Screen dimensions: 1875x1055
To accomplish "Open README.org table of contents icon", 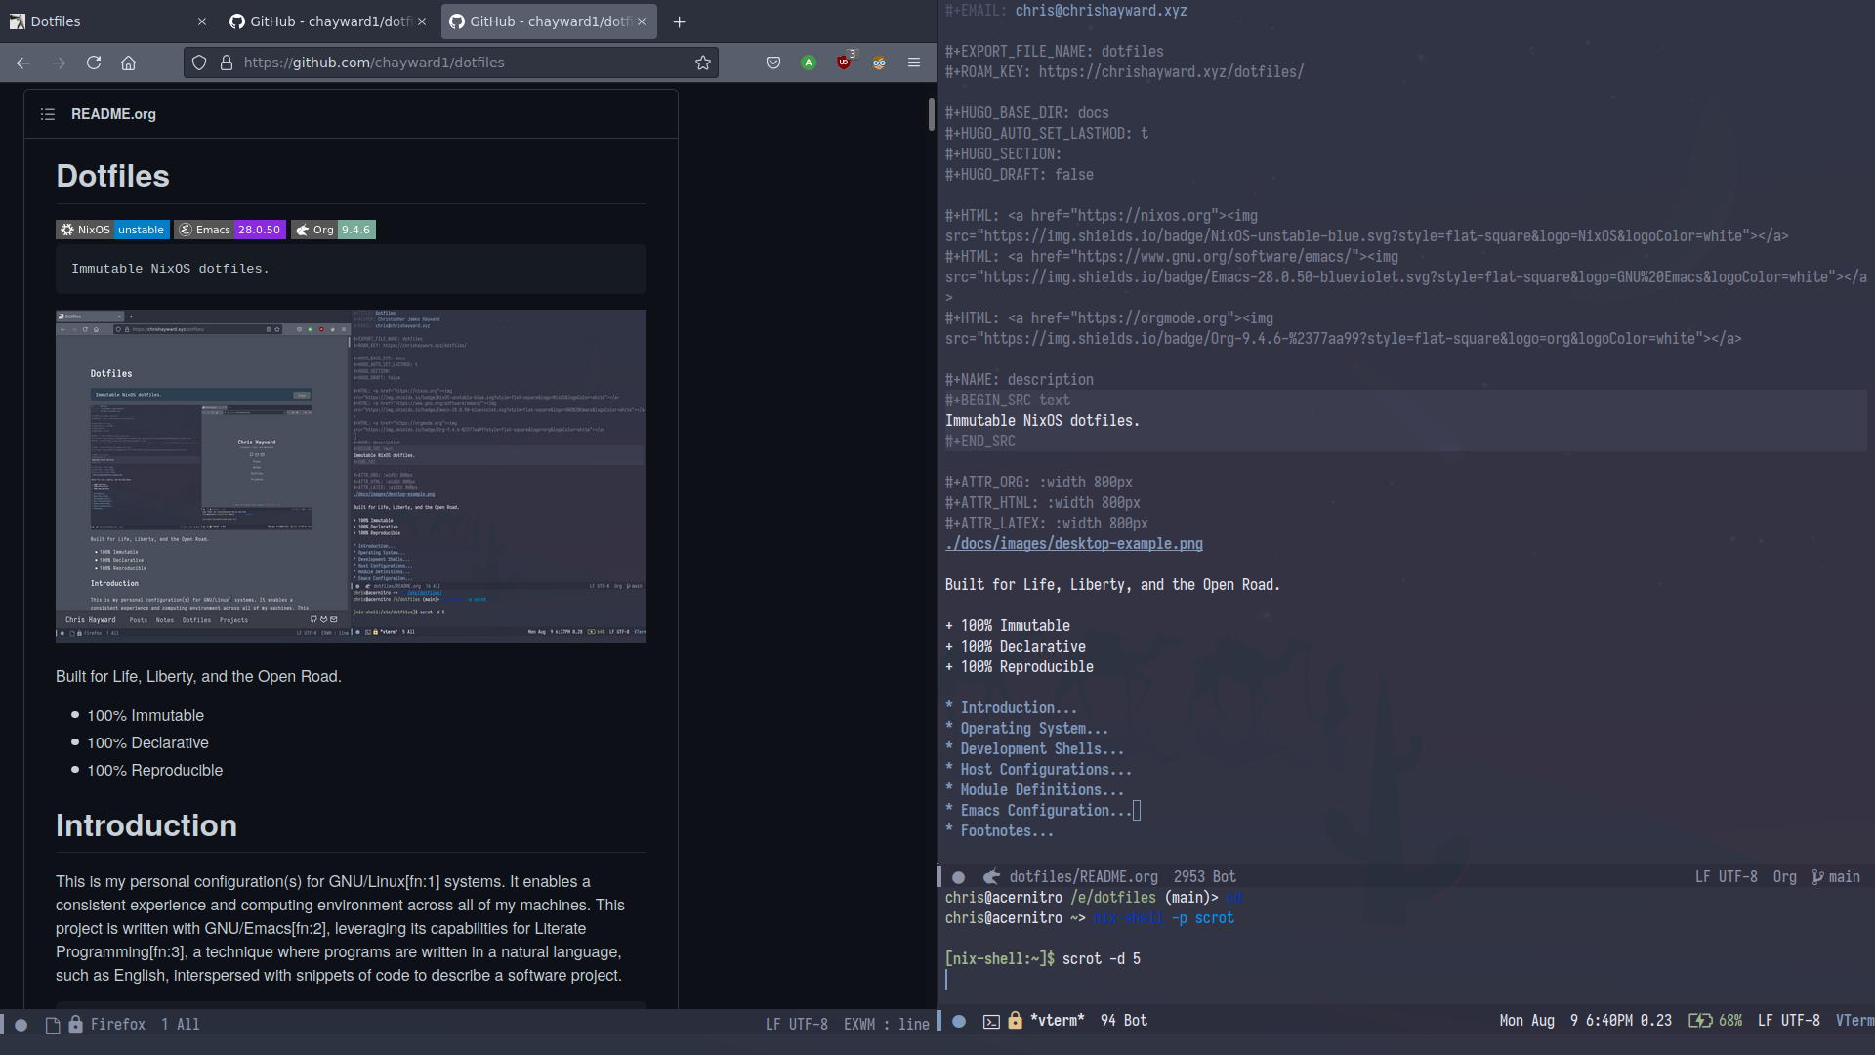I will (47, 114).
